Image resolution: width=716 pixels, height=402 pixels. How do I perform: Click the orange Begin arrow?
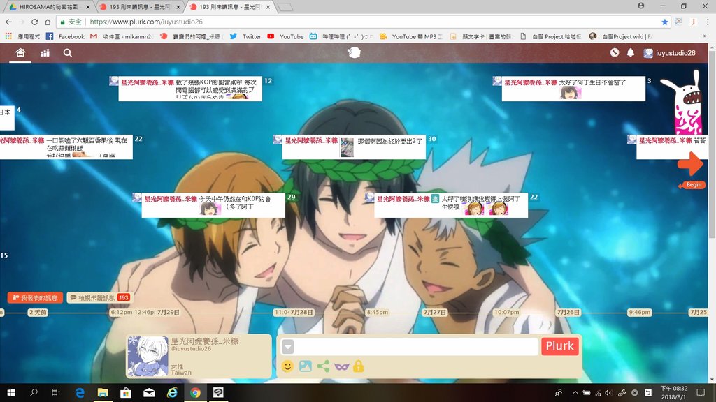click(x=690, y=163)
